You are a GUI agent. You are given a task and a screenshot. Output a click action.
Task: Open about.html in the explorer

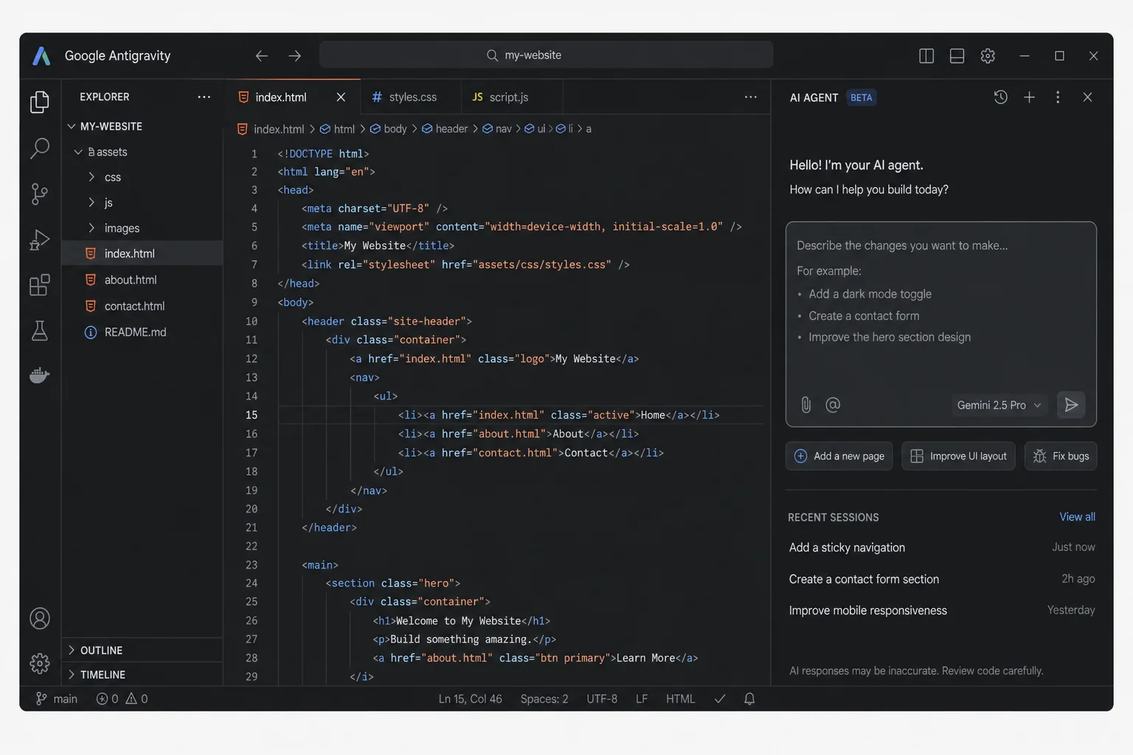pos(131,280)
